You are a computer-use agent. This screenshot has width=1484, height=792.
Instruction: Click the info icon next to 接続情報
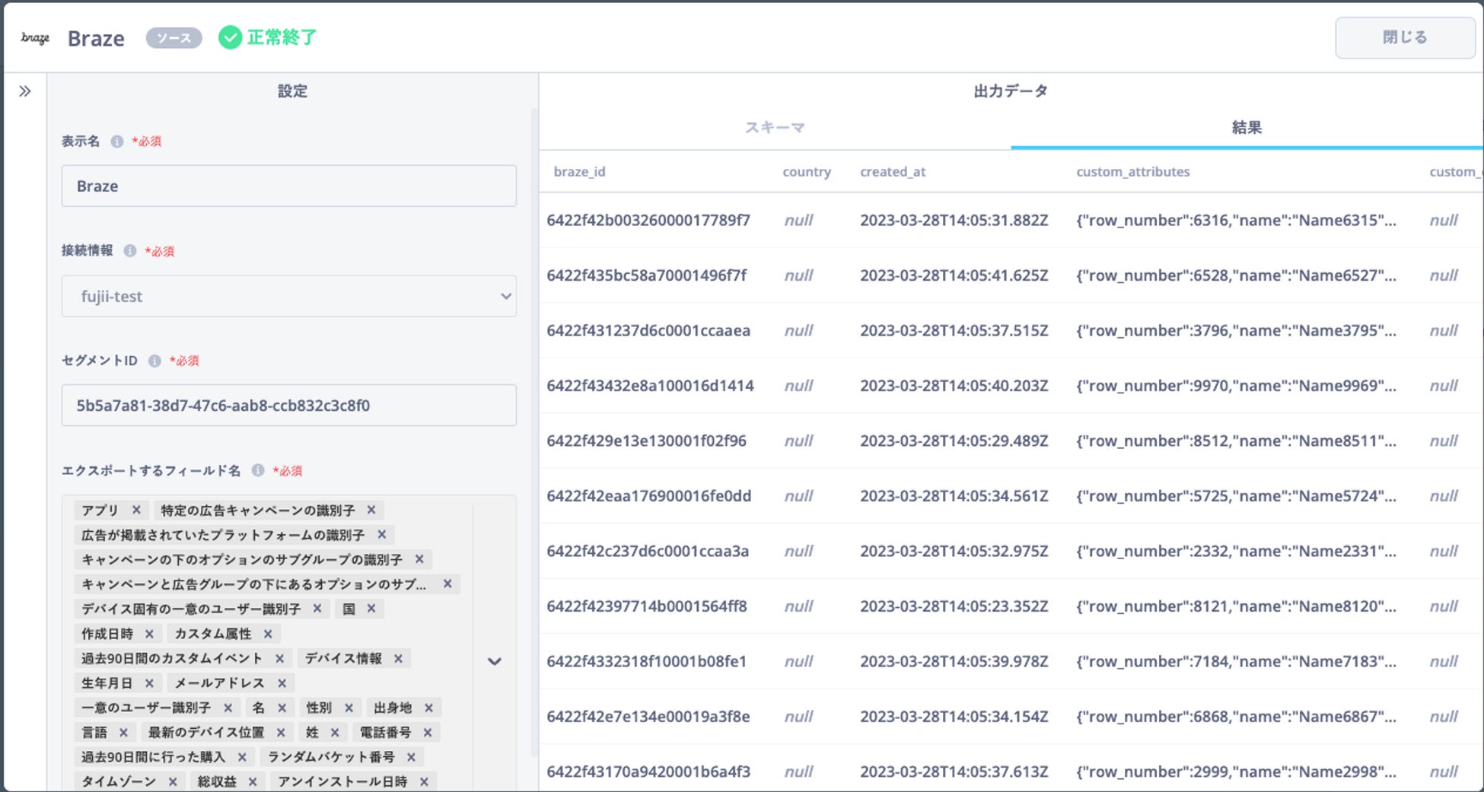pyautogui.click(x=130, y=251)
